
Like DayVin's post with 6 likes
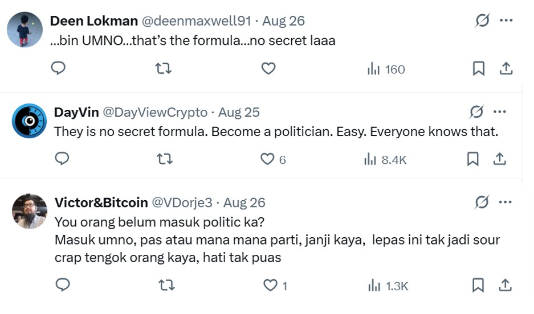coord(267,159)
